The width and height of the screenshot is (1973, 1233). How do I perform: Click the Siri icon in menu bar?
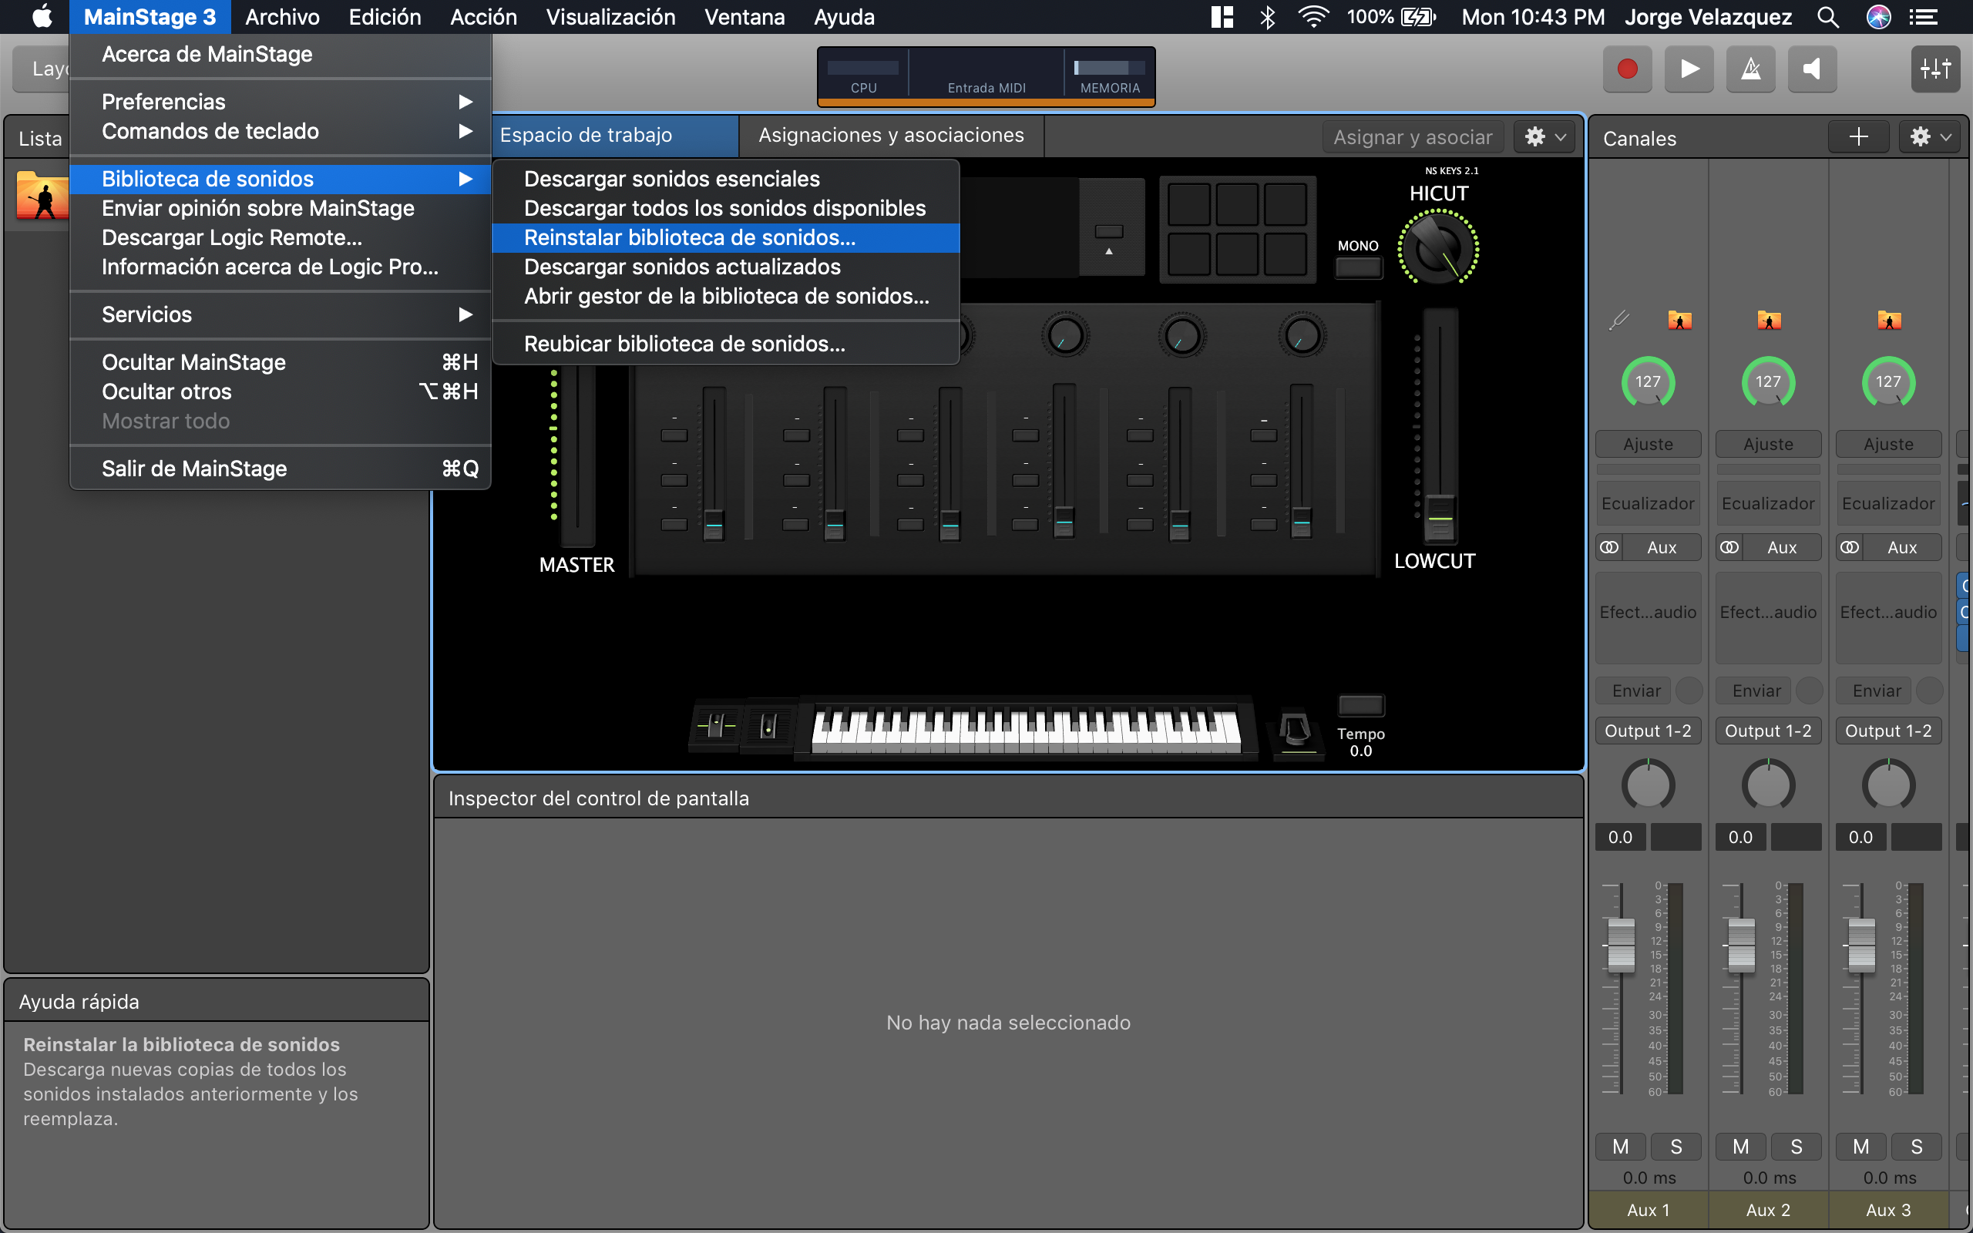coord(1878,17)
